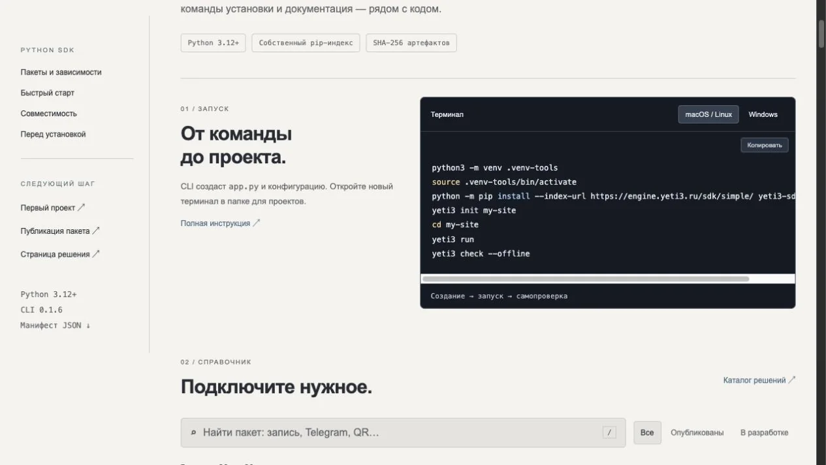Click the 'Терминал' panel title
The height and width of the screenshot is (465, 826).
(x=447, y=114)
